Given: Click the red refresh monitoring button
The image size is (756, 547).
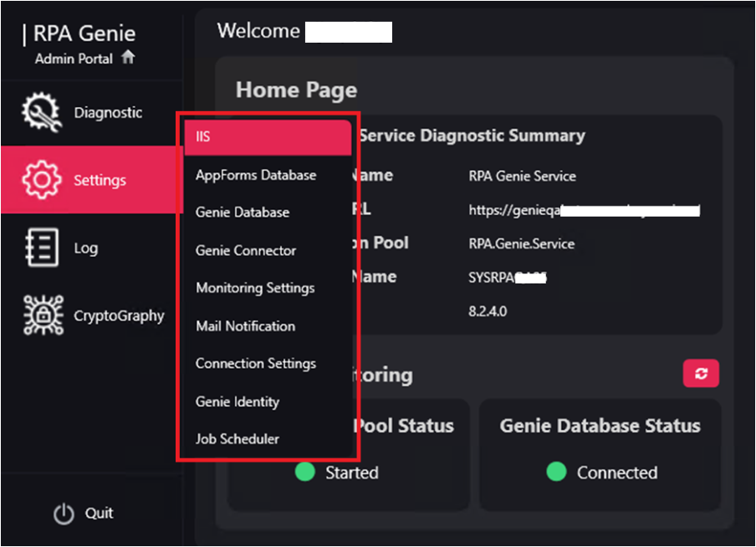Looking at the screenshot, I should [701, 374].
